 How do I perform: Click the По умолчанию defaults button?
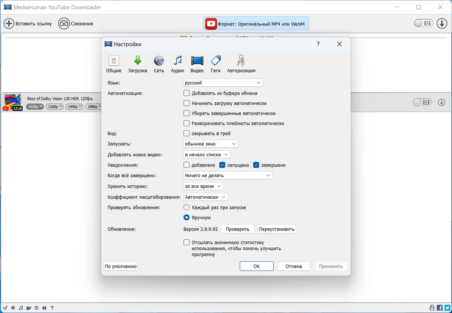[121, 266]
